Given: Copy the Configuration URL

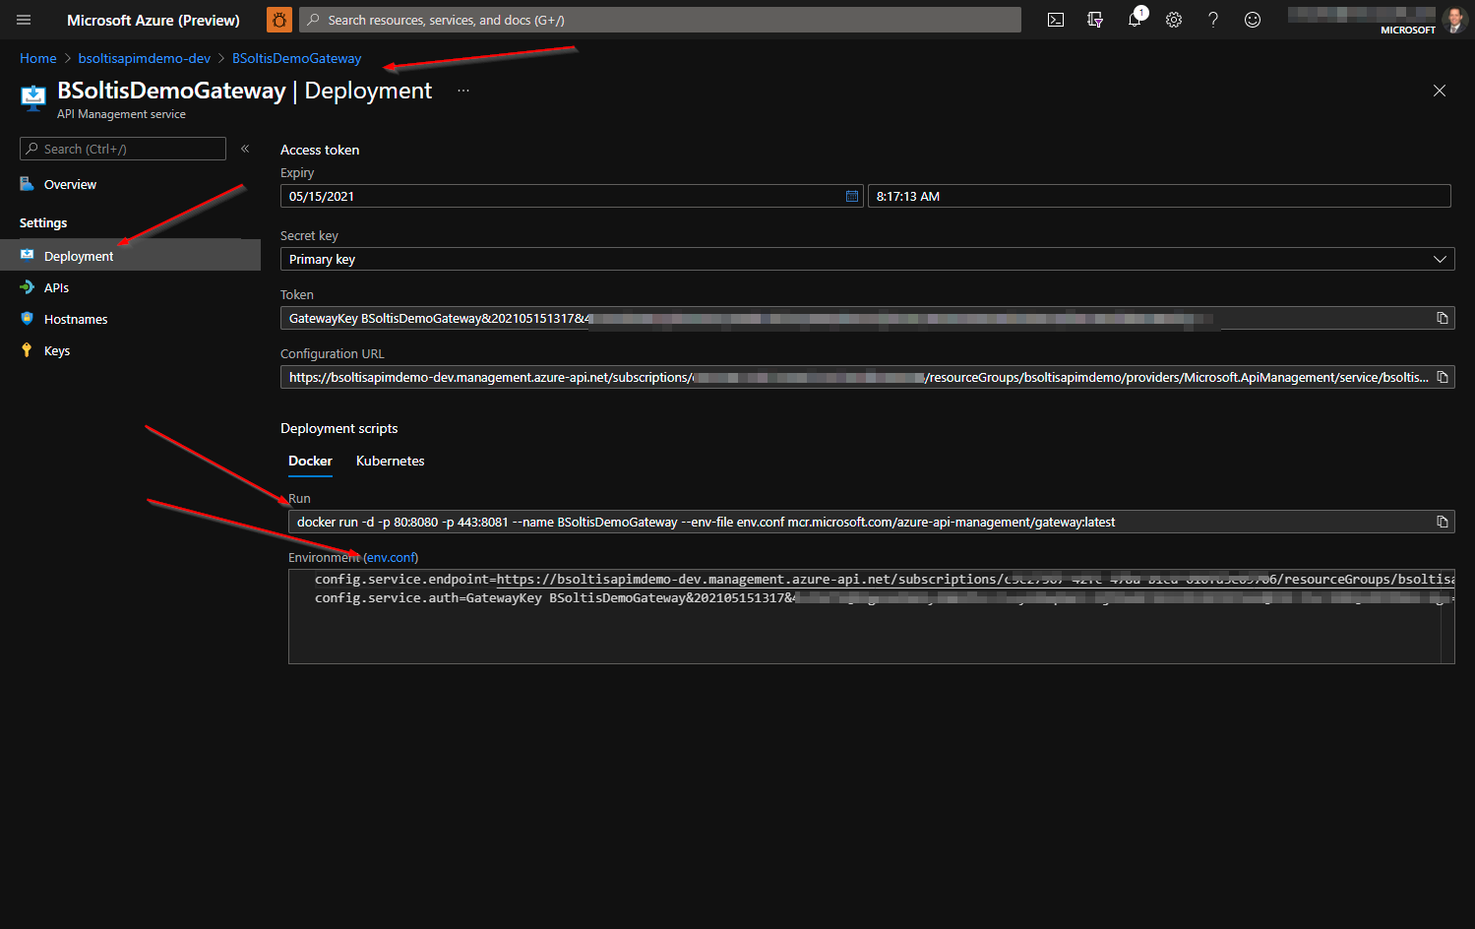Looking at the screenshot, I should click(x=1443, y=376).
